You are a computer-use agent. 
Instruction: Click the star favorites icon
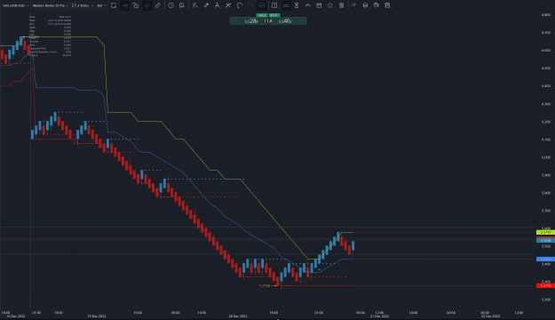click(x=329, y=5)
